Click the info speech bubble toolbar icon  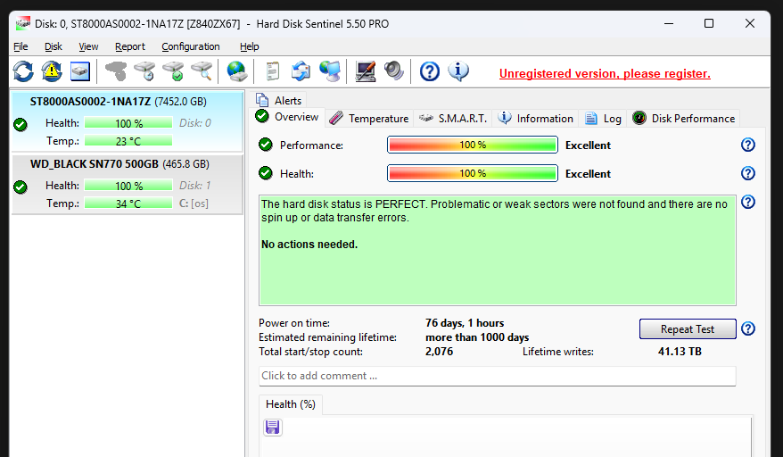pyautogui.click(x=458, y=71)
